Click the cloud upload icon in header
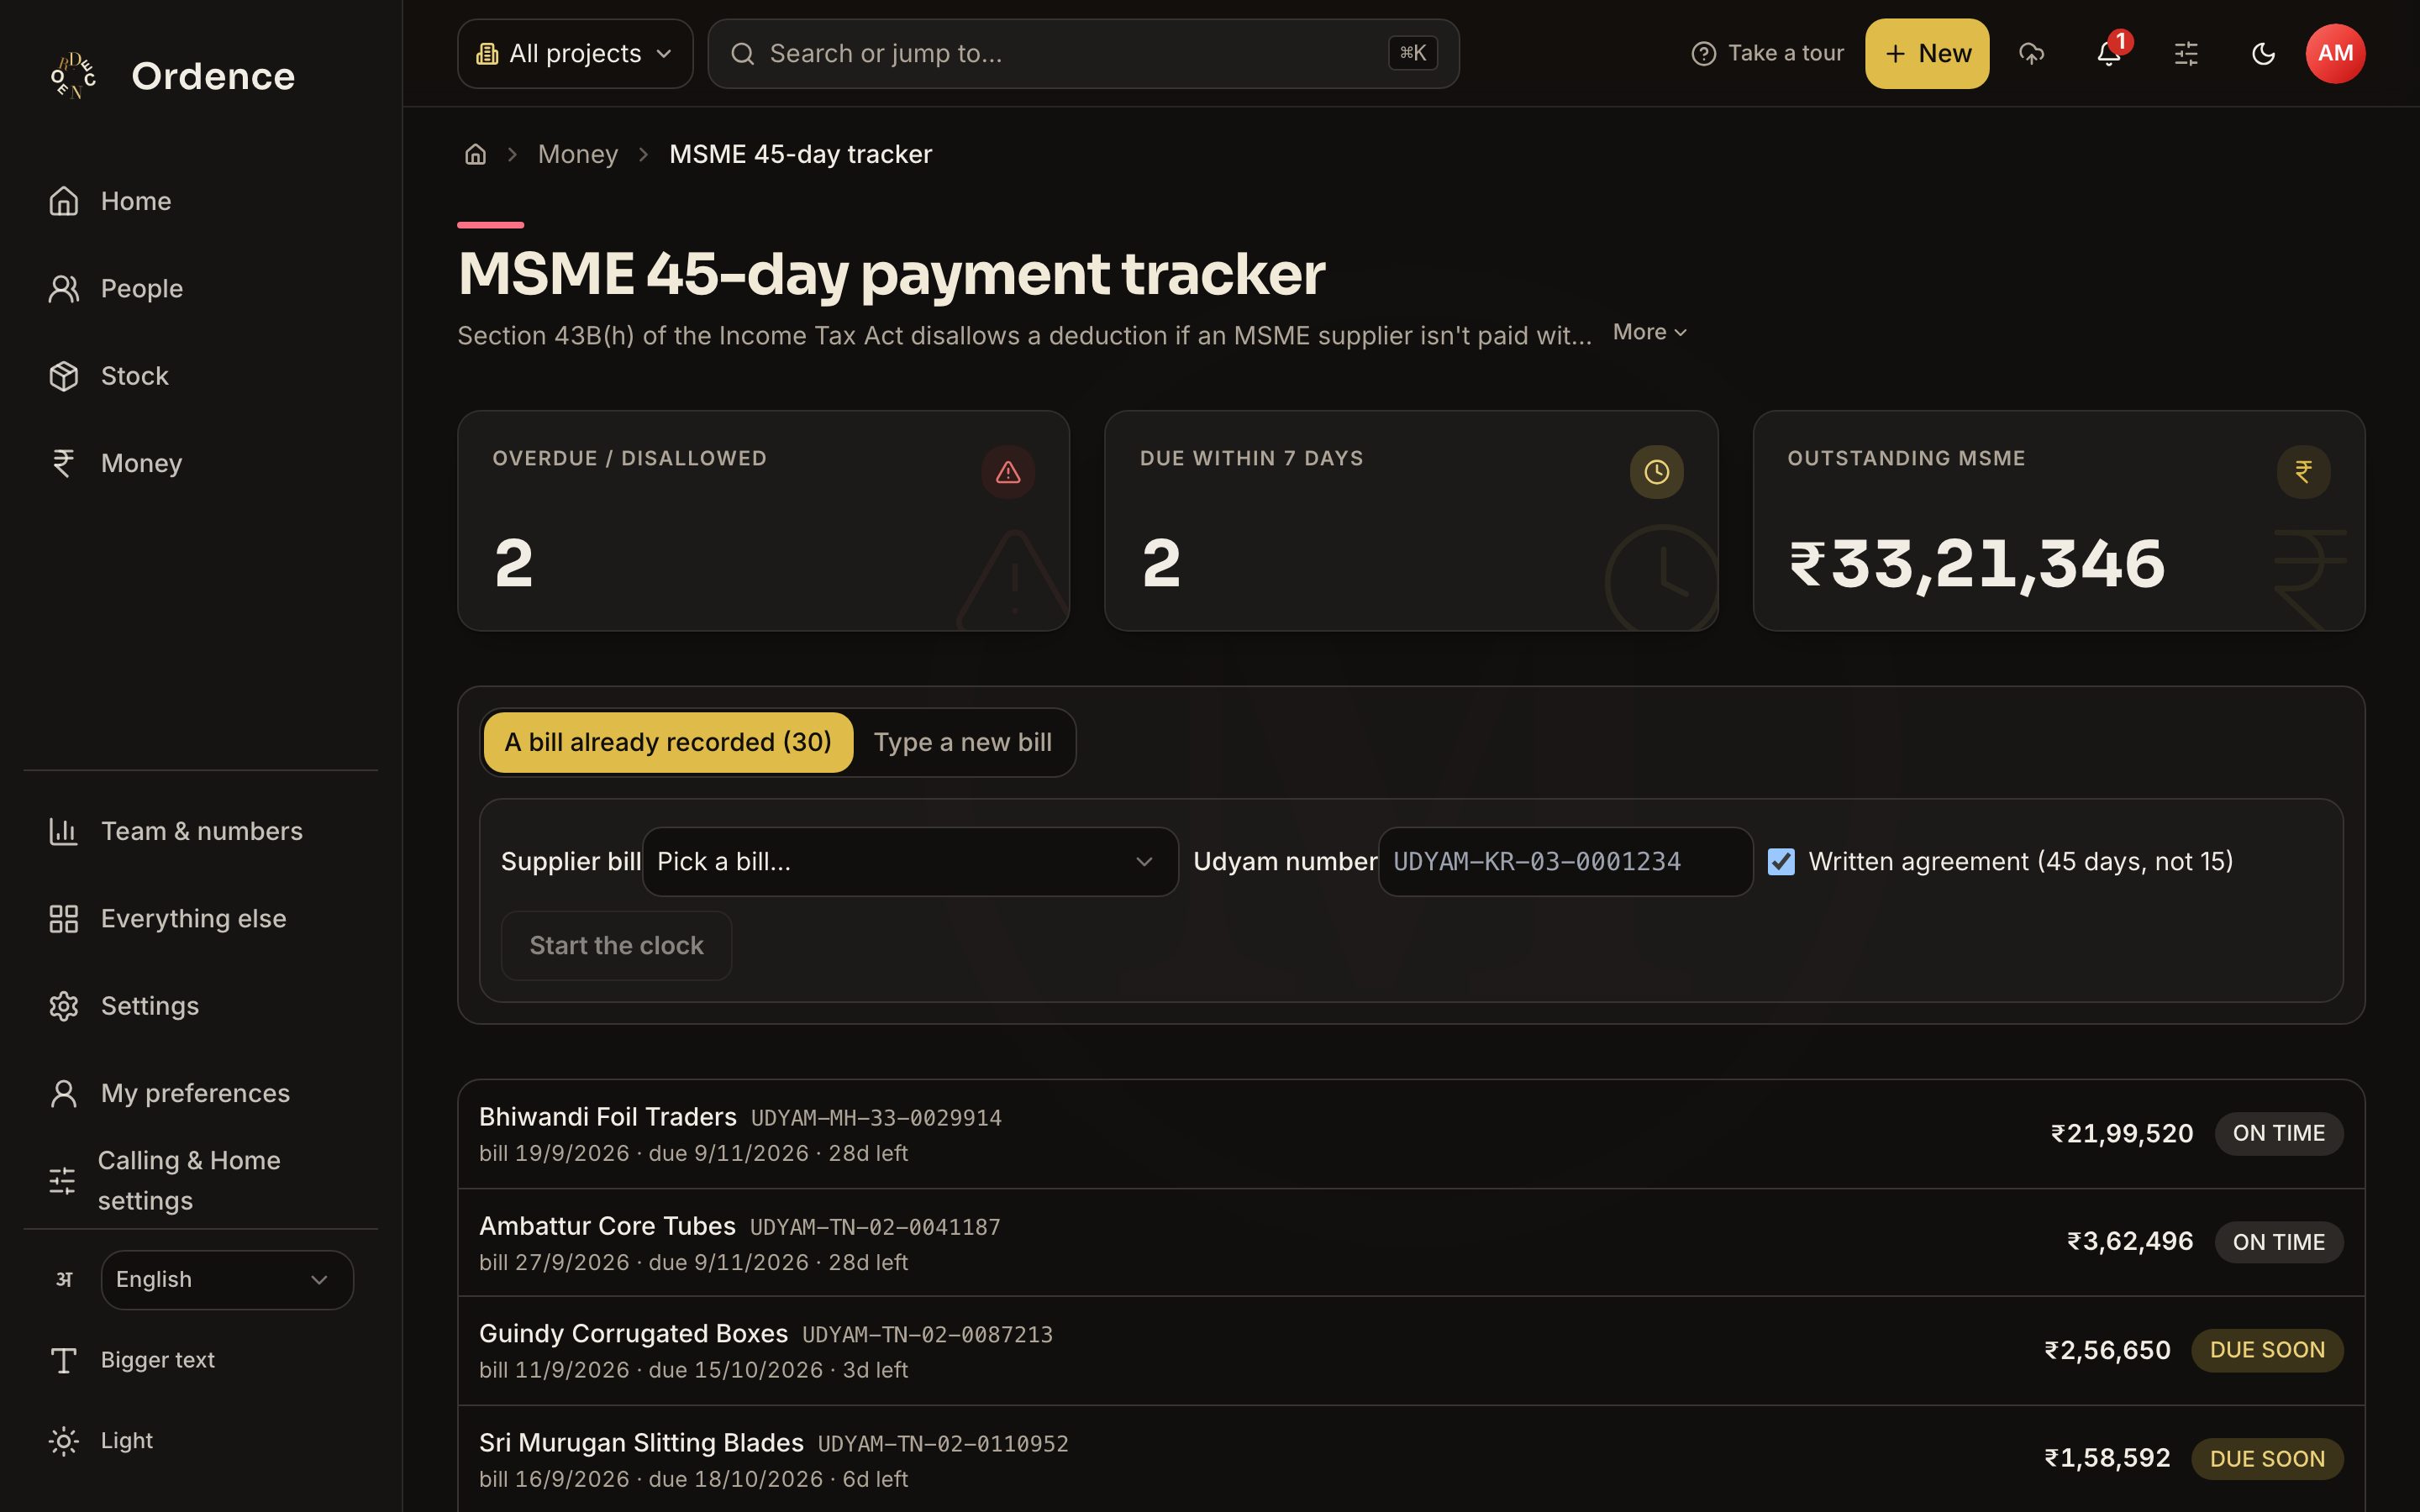The image size is (2420, 1512). coord(2031,53)
